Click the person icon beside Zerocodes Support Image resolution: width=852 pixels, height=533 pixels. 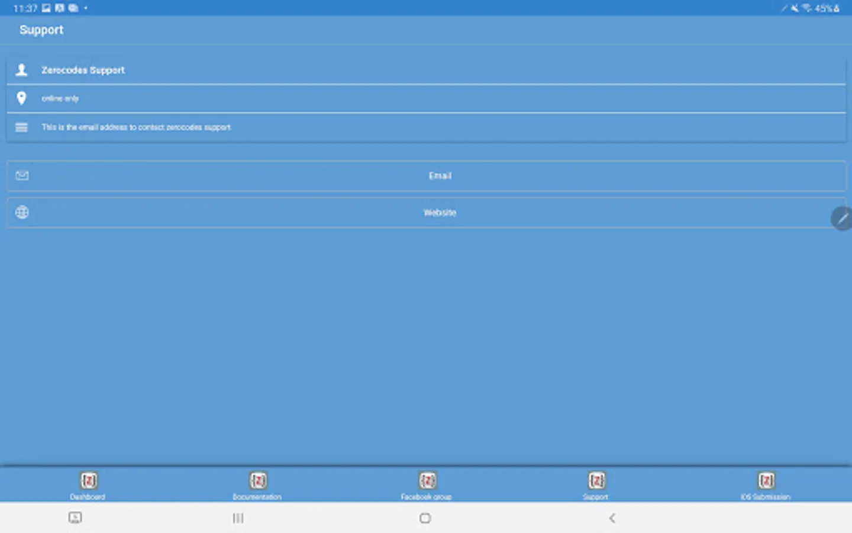coord(22,70)
